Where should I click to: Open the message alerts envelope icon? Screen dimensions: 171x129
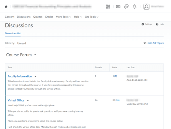coord(118,7)
